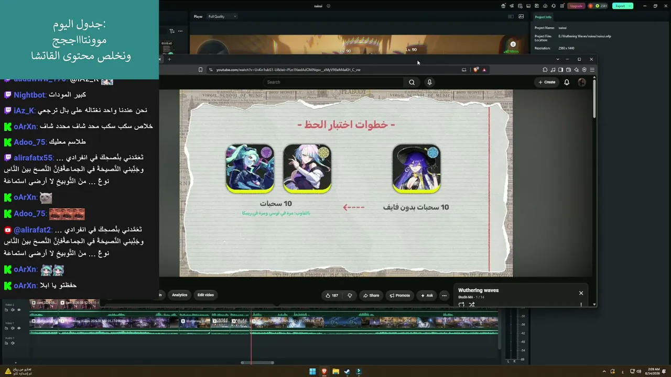Click the music note icon in the browser toolbar
This screenshot has width=671, height=377.
[553, 70]
